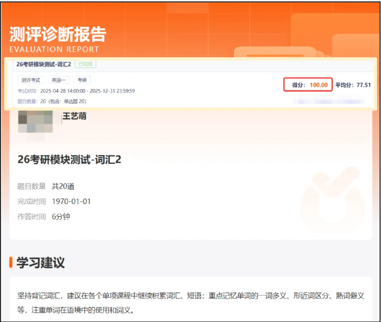Click the 测评诊断报告 banner title
This screenshot has height=322, width=381.
(x=58, y=34)
